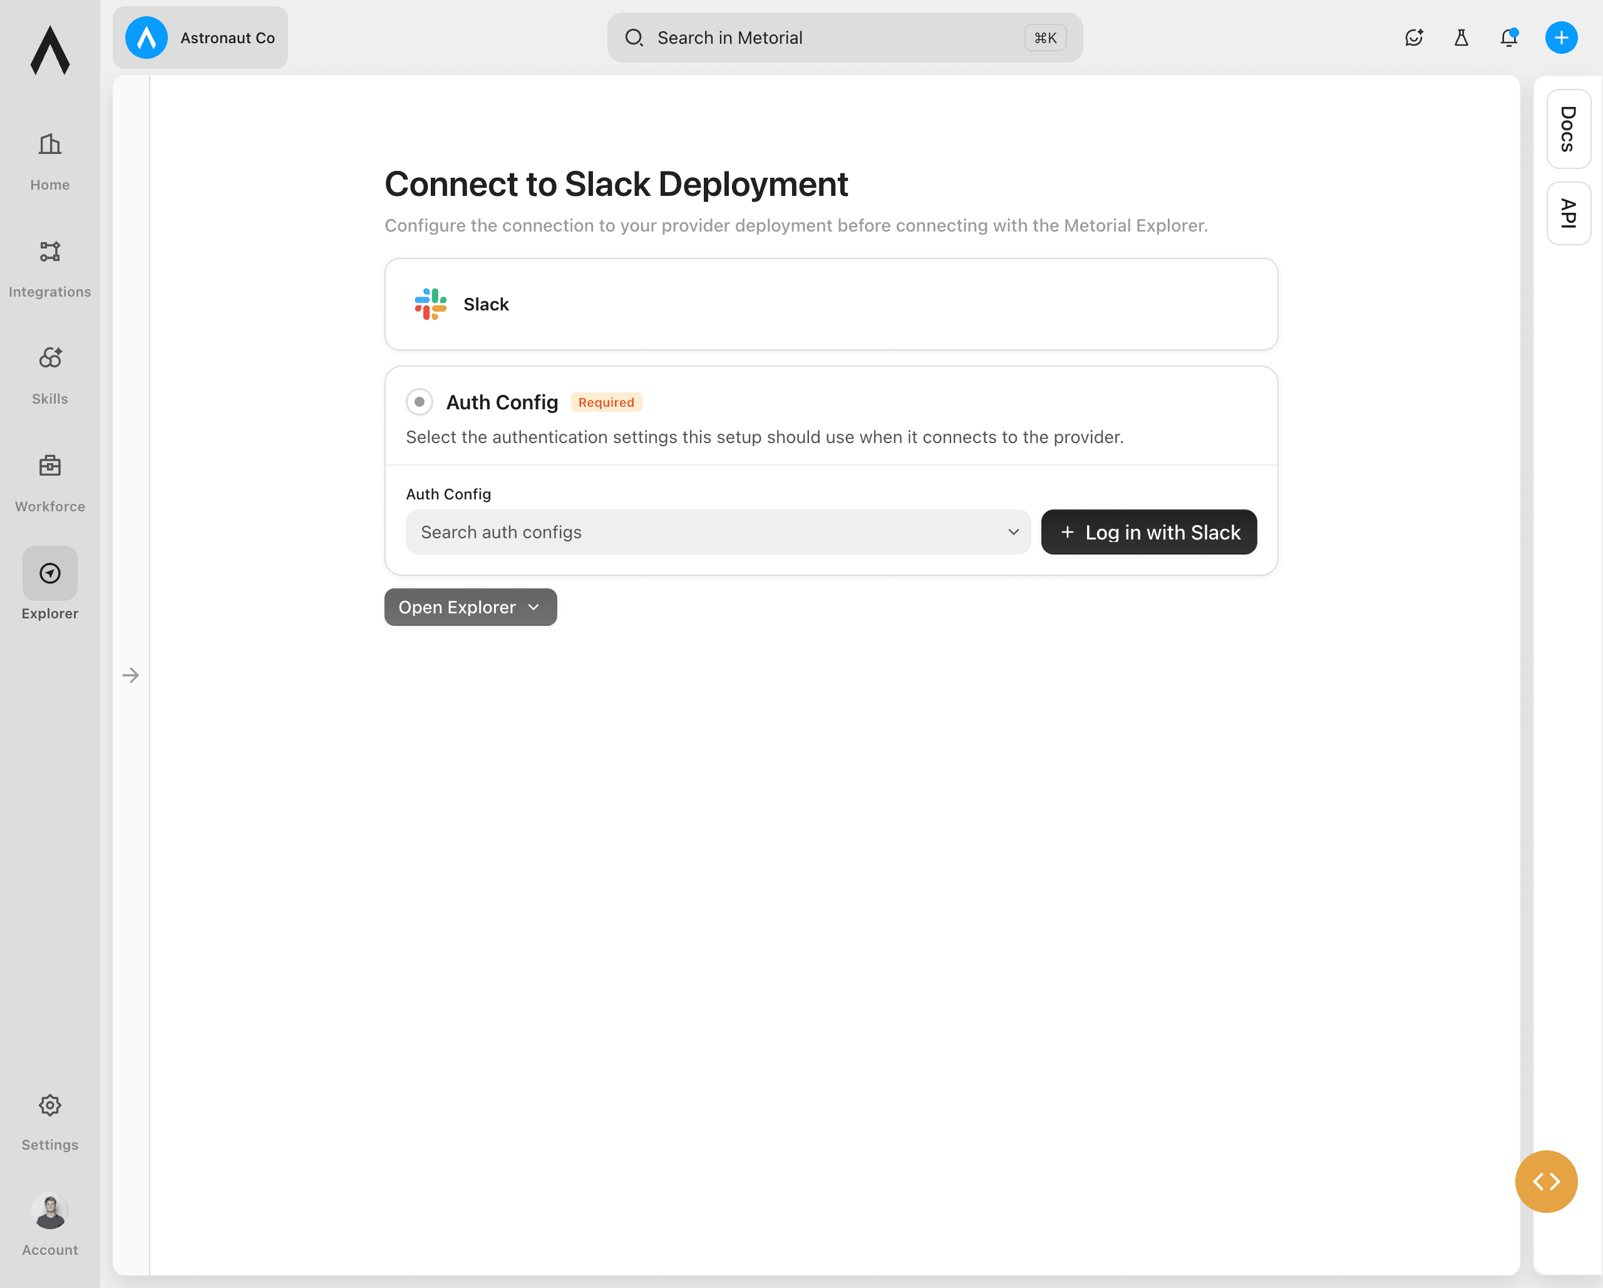
Task: Click the Required badge
Action: [606, 402]
